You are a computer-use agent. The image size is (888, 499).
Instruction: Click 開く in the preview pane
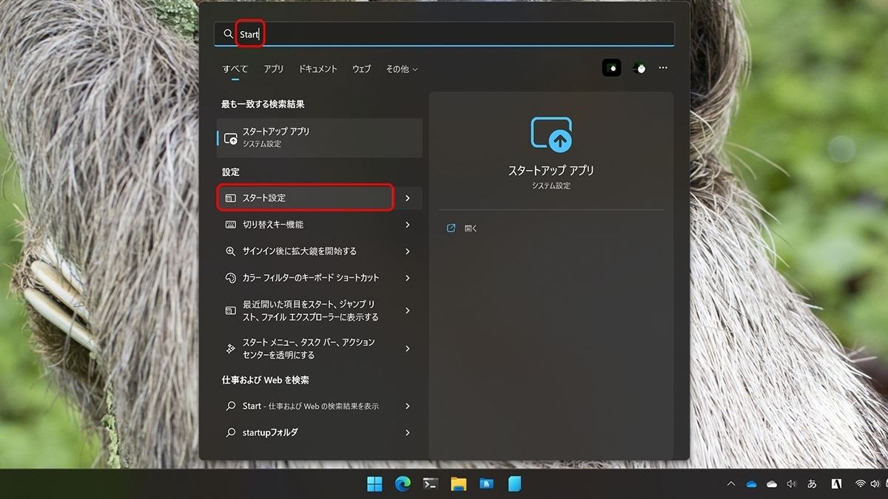(462, 228)
